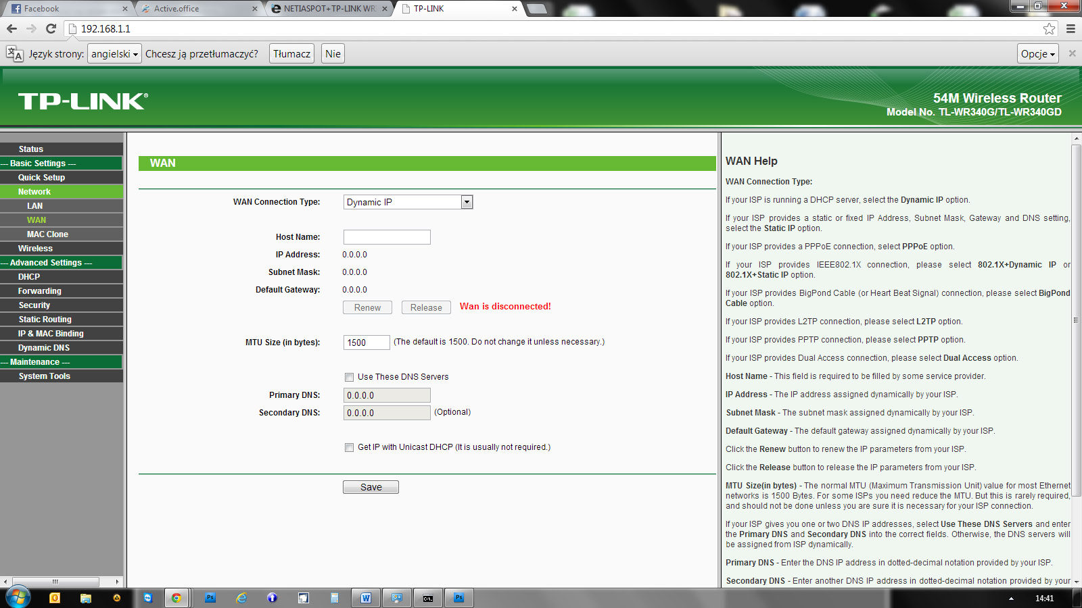Tick Get IP with Unicast DHCP checkbox

click(x=350, y=447)
